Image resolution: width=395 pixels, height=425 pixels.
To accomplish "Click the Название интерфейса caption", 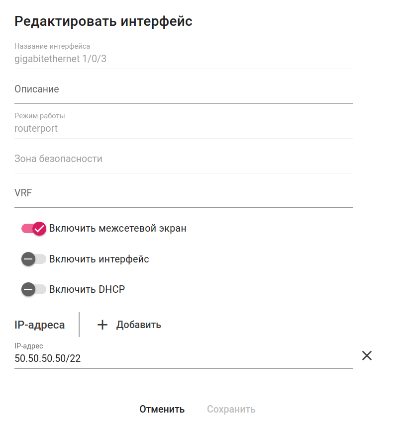I will coord(52,46).
